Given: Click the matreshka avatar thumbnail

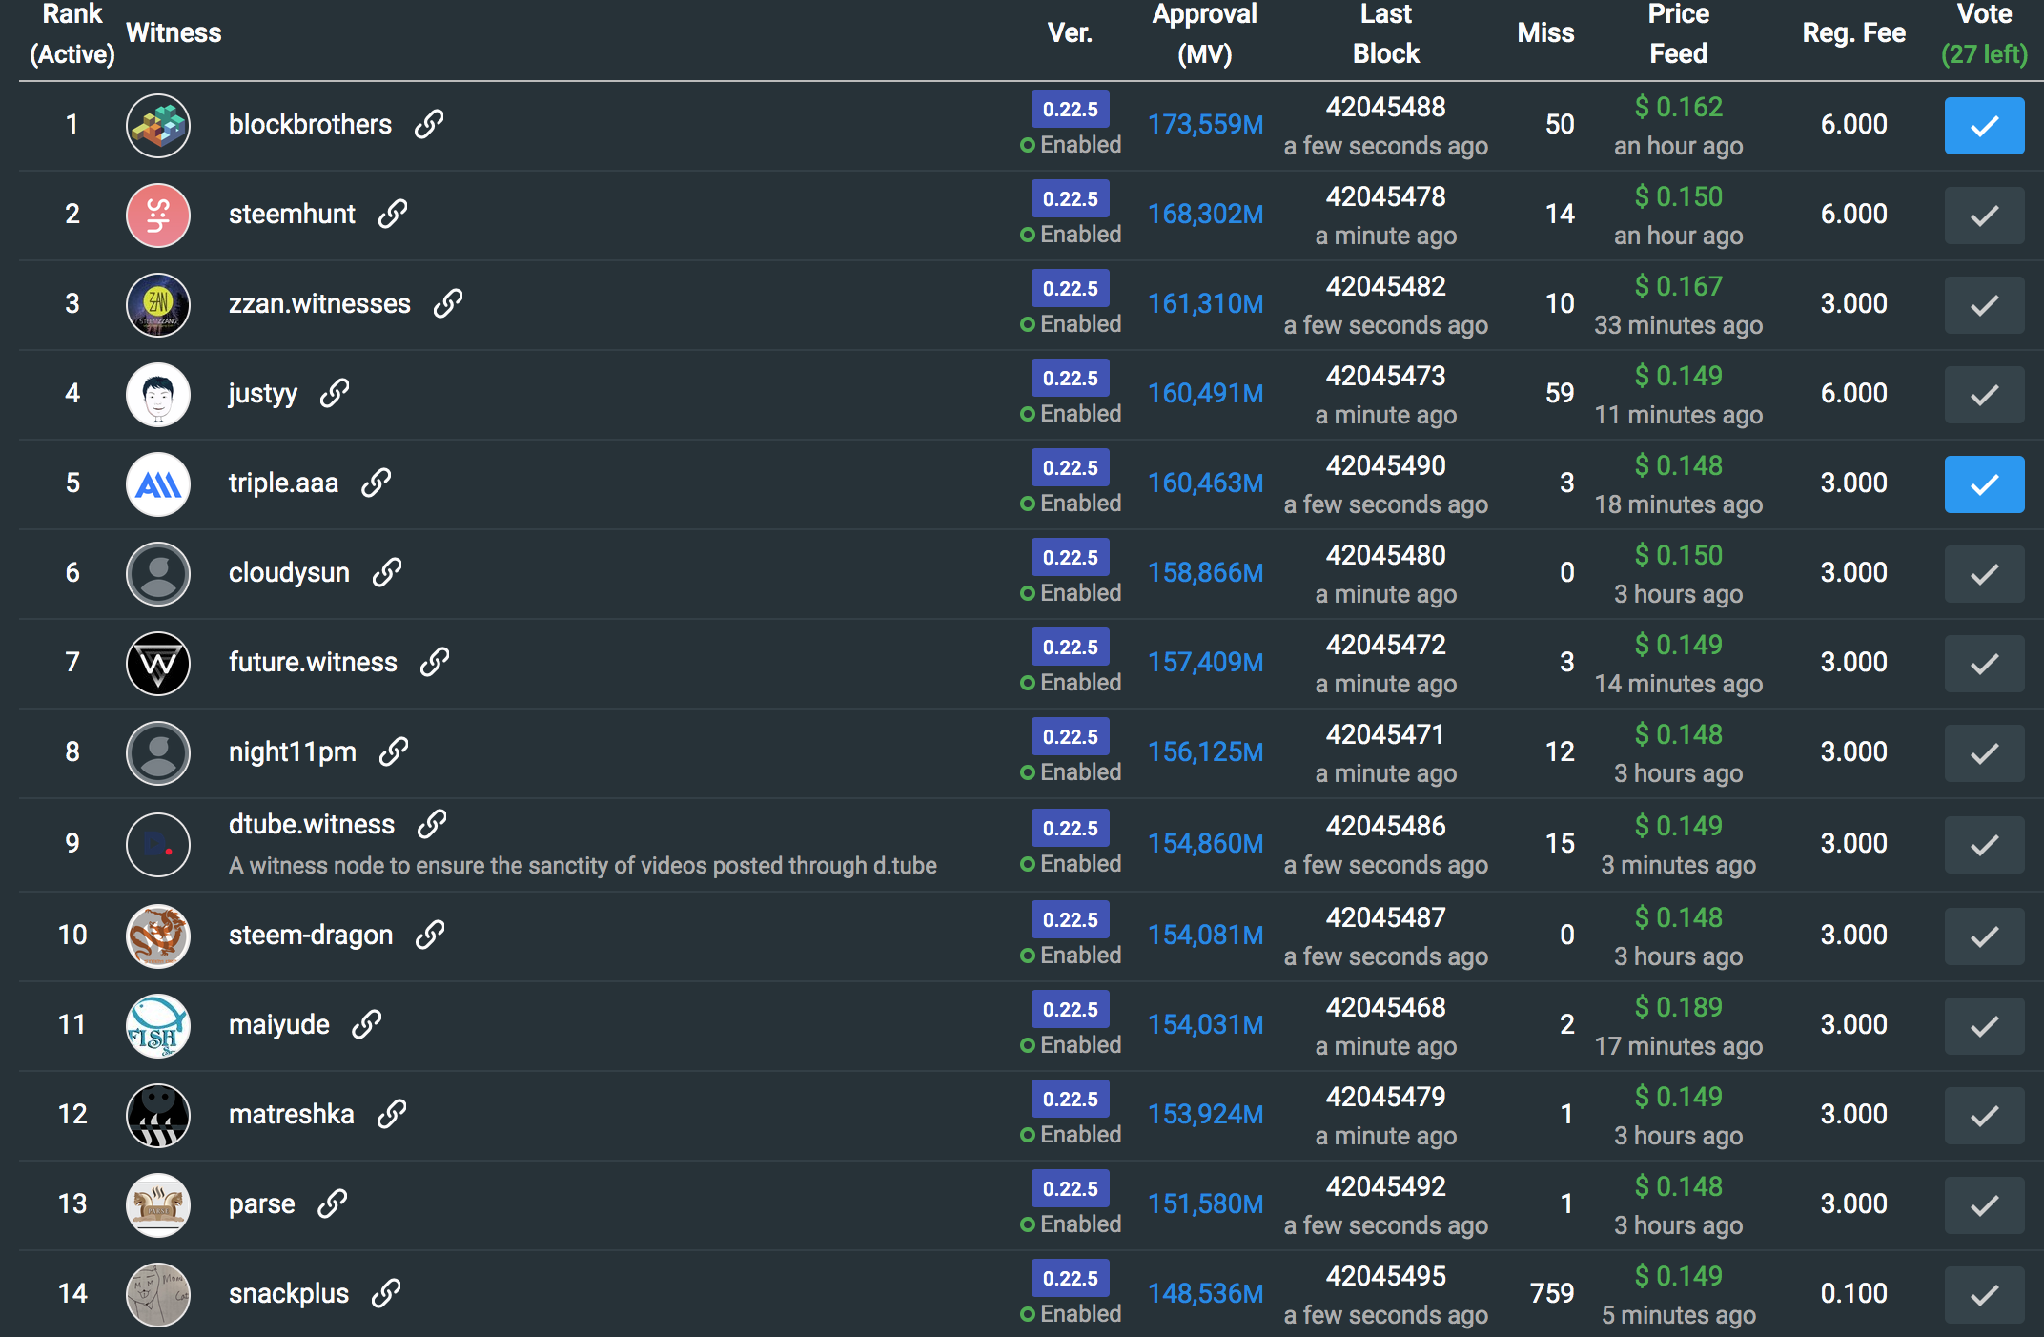Looking at the screenshot, I should 158,1115.
